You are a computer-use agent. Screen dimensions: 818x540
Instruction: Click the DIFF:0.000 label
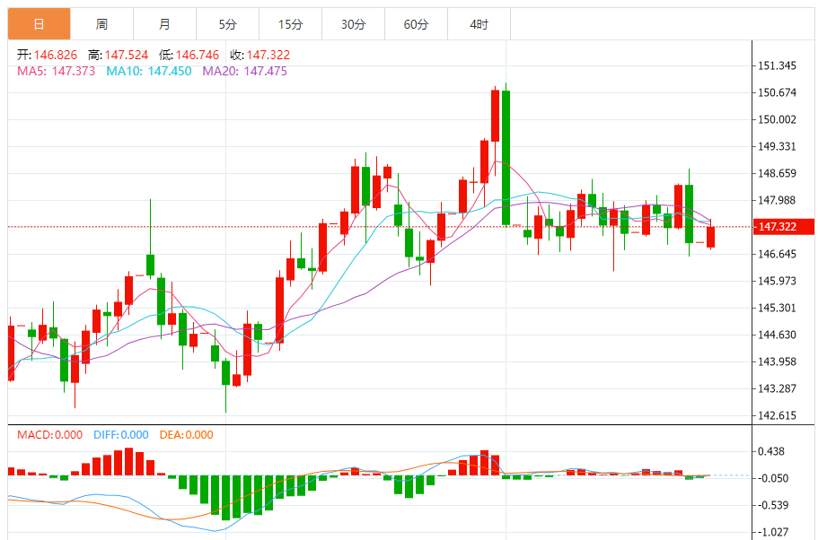point(121,435)
